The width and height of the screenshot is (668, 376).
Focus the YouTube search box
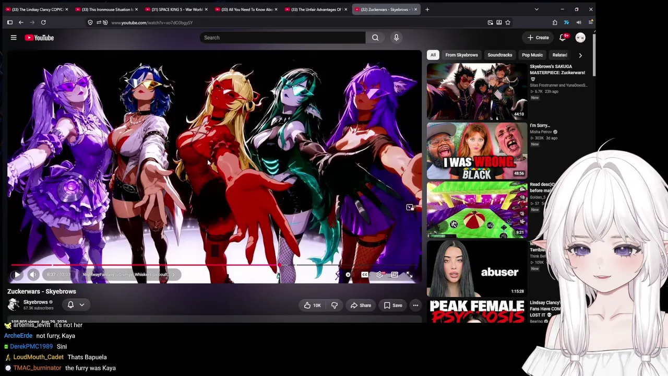tap(282, 38)
